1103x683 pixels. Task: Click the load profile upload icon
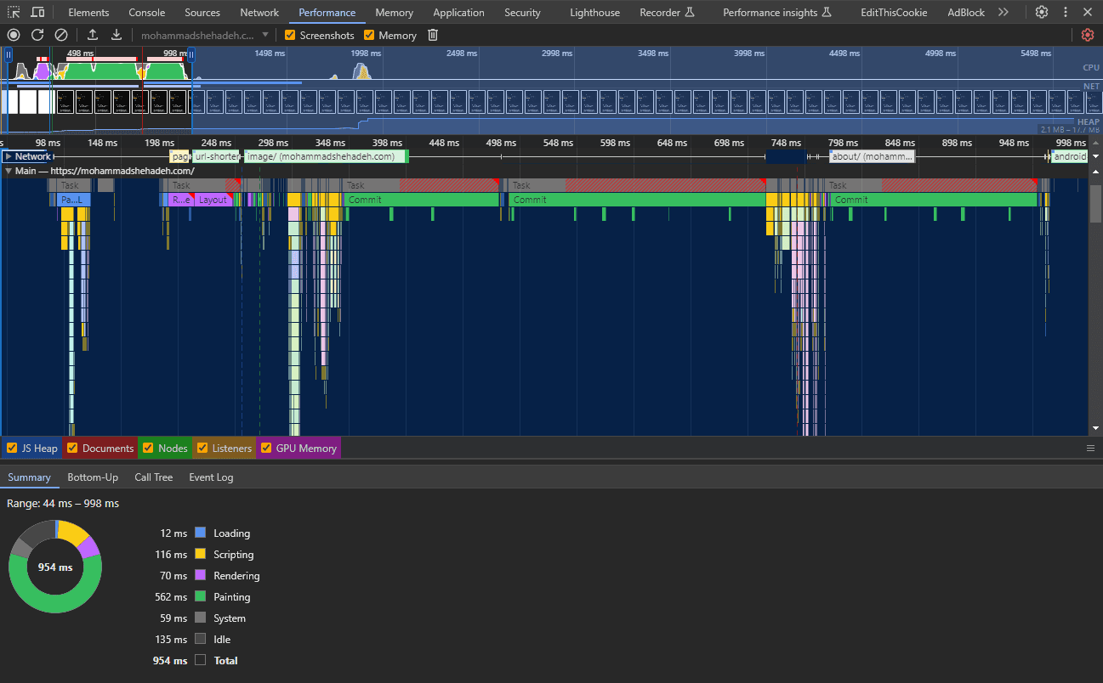click(93, 35)
